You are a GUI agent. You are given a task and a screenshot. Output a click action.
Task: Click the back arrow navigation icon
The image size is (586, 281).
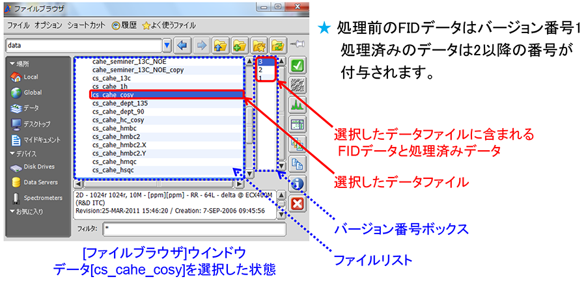point(183,46)
